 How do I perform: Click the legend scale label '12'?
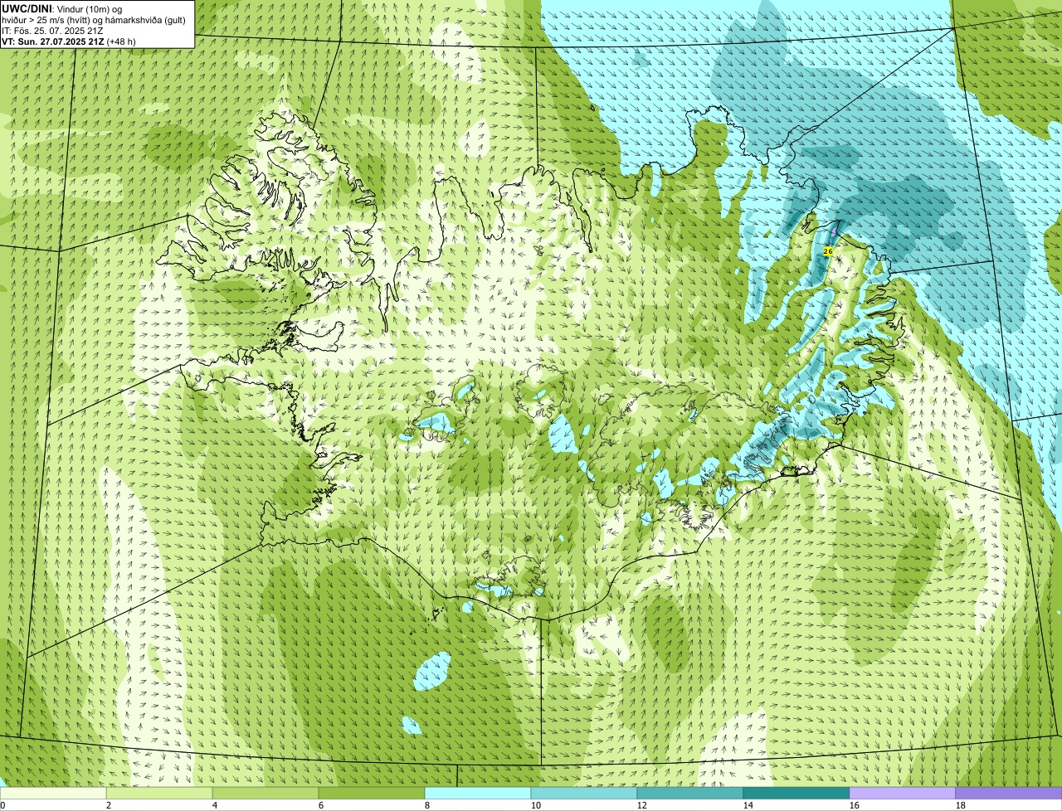coord(642,805)
